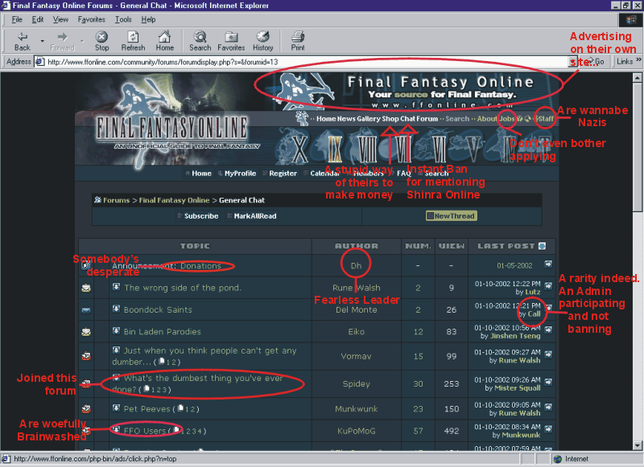Click the Back toolbar button
Image resolution: width=644 pixels, height=467 pixels.
[x=23, y=41]
